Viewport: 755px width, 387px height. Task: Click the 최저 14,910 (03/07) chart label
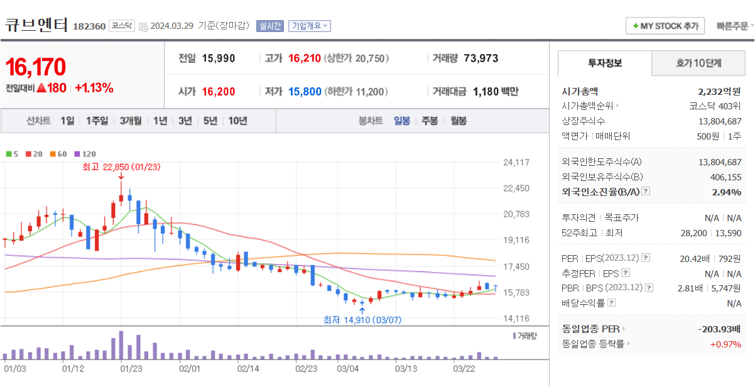click(362, 320)
